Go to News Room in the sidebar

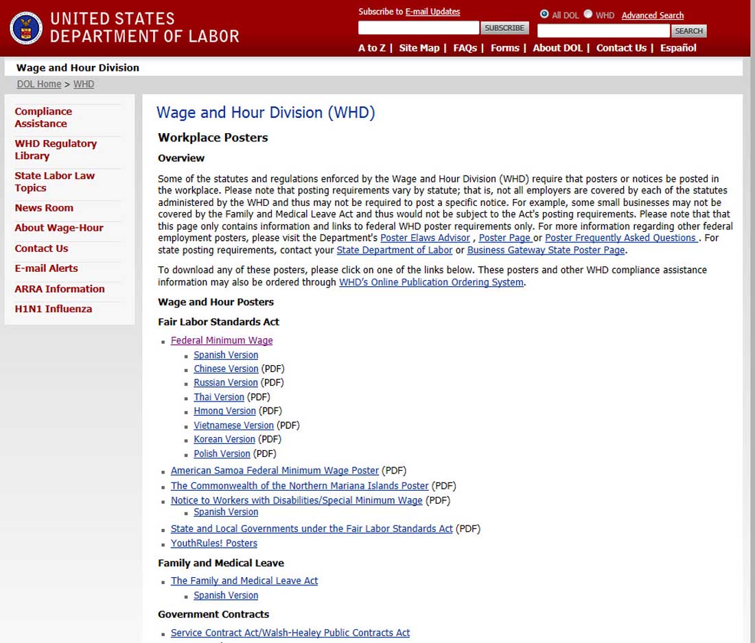tap(44, 208)
